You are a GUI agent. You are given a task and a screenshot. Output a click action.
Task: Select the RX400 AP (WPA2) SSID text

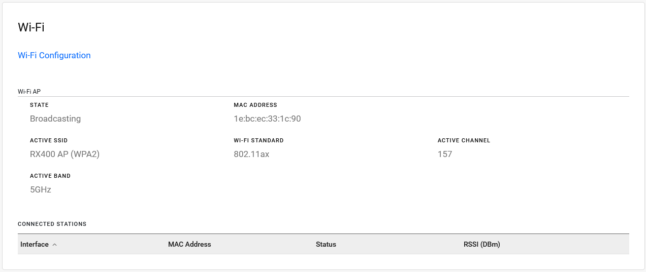[64, 154]
